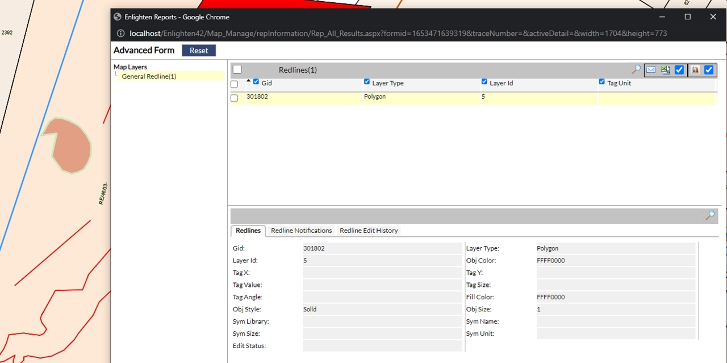Open the Redline Edit History tab

tap(369, 231)
